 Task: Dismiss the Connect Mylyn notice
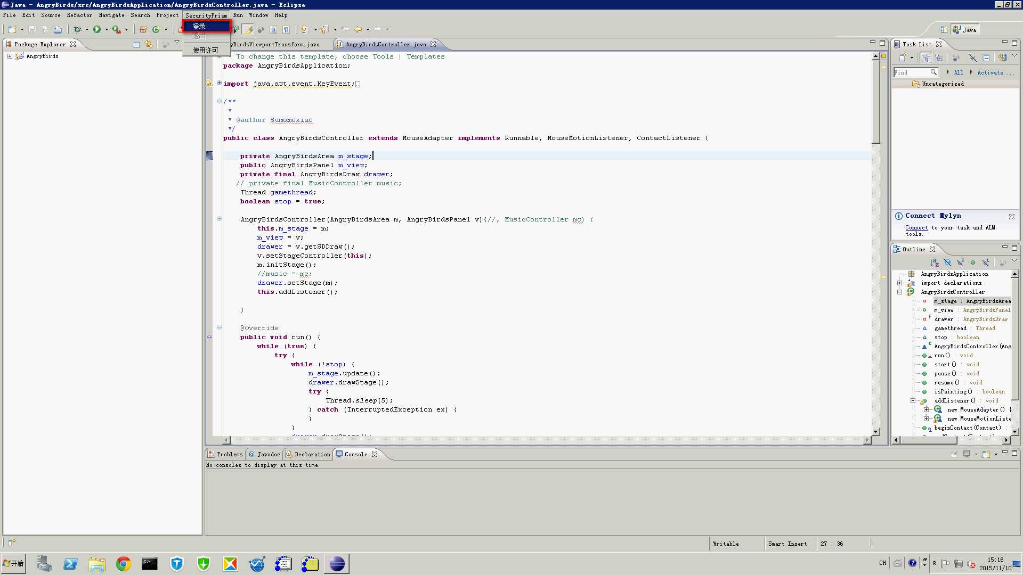1011,216
